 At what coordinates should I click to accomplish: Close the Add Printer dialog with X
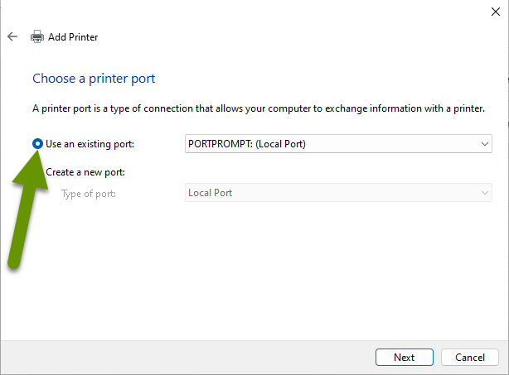[x=496, y=12]
